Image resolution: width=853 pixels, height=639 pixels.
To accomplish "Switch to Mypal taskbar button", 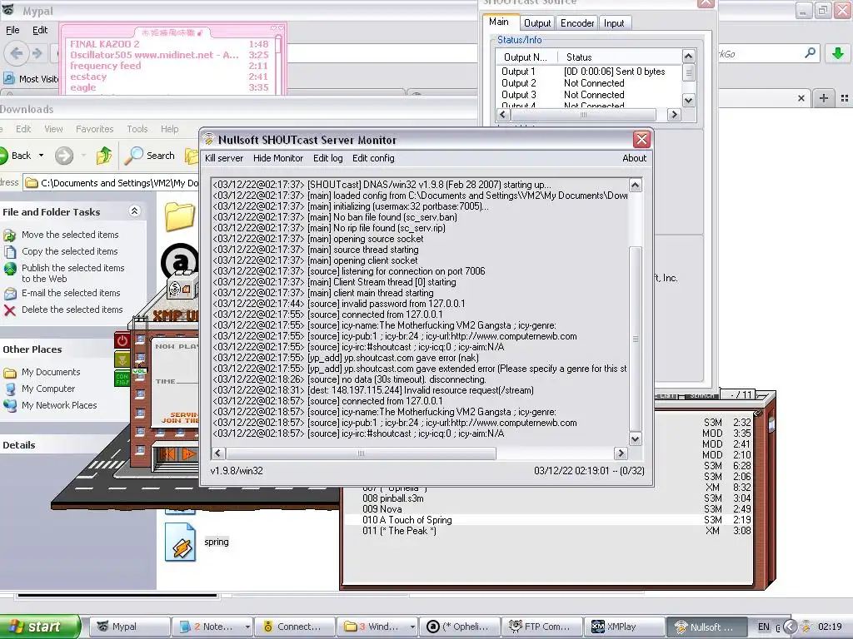I will point(129,627).
